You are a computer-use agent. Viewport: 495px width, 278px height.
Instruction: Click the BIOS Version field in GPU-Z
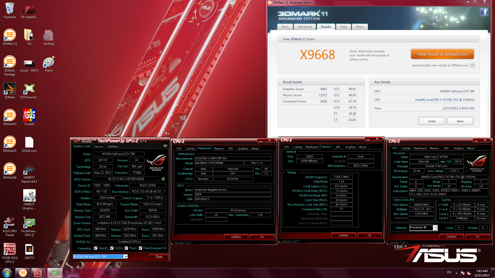click(126, 179)
